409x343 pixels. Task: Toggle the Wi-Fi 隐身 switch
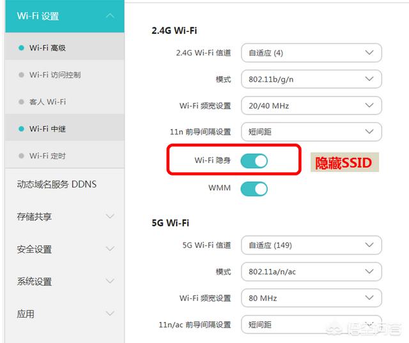pyautogui.click(x=254, y=161)
